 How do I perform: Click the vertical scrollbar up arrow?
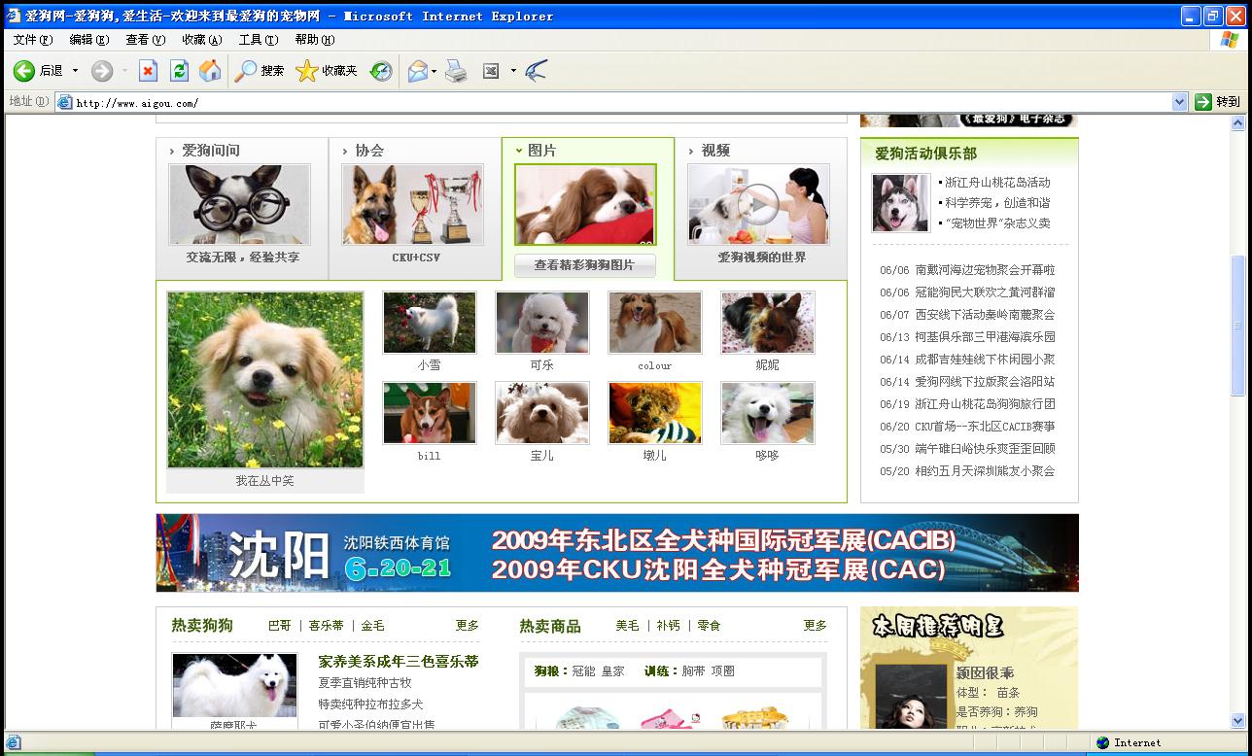[1238, 123]
